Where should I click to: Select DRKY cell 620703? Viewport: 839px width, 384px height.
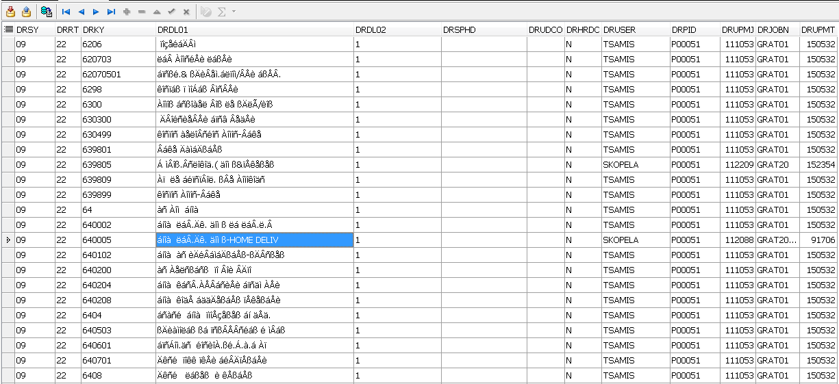(118, 60)
